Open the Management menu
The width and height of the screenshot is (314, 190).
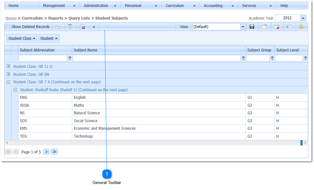click(59, 6)
